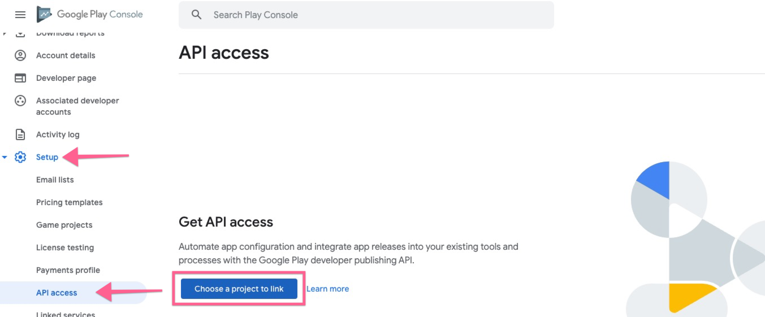Open Linked services in sidebar

(66, 314)
